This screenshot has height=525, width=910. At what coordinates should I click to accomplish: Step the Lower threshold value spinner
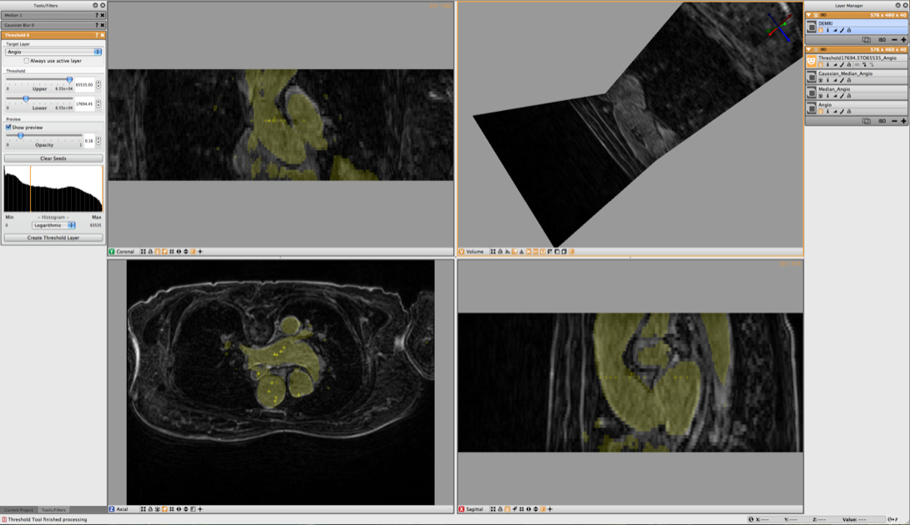[x=99, y=103]
